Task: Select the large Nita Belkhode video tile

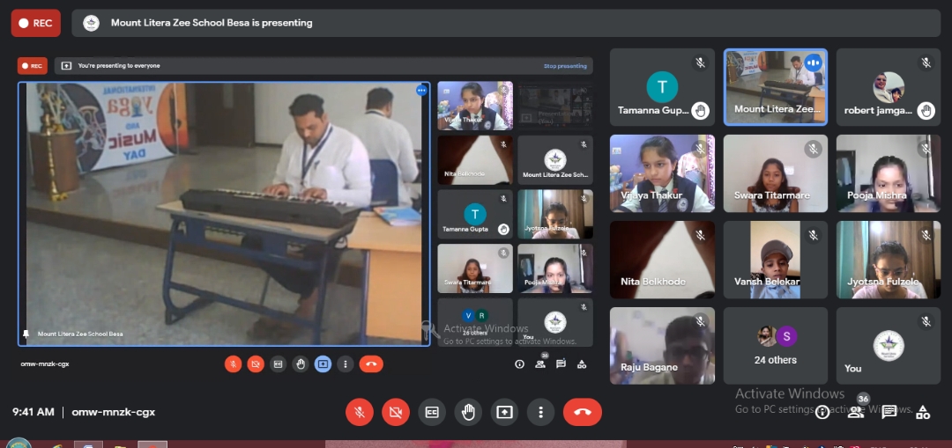Action: pyautogui.click(x=662, y=260)
